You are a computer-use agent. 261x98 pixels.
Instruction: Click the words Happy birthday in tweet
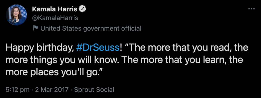pyautogui.click(x=39, y=48)
